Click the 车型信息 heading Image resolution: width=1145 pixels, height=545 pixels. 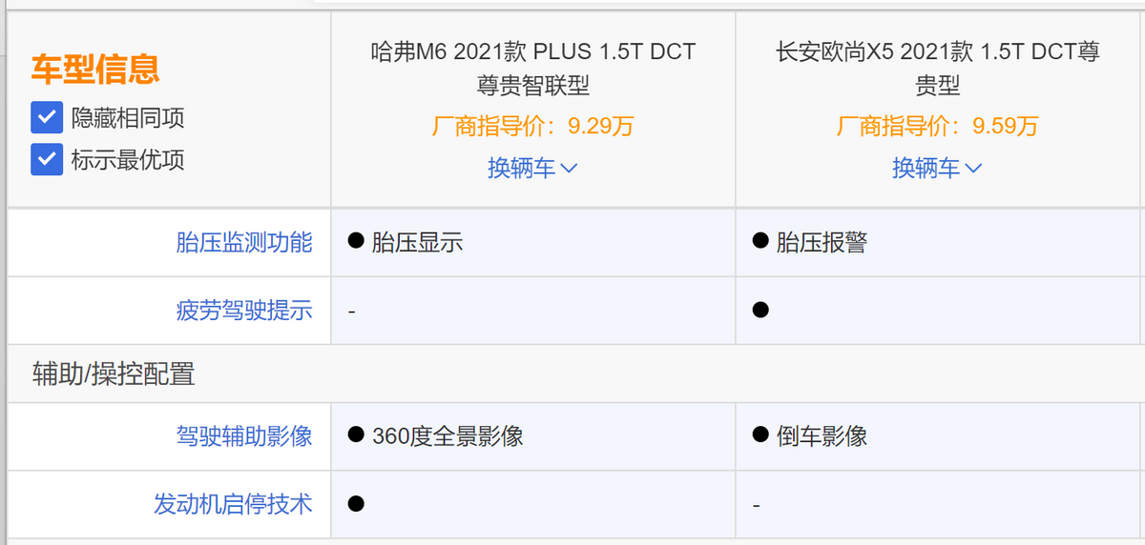point(95,69)
